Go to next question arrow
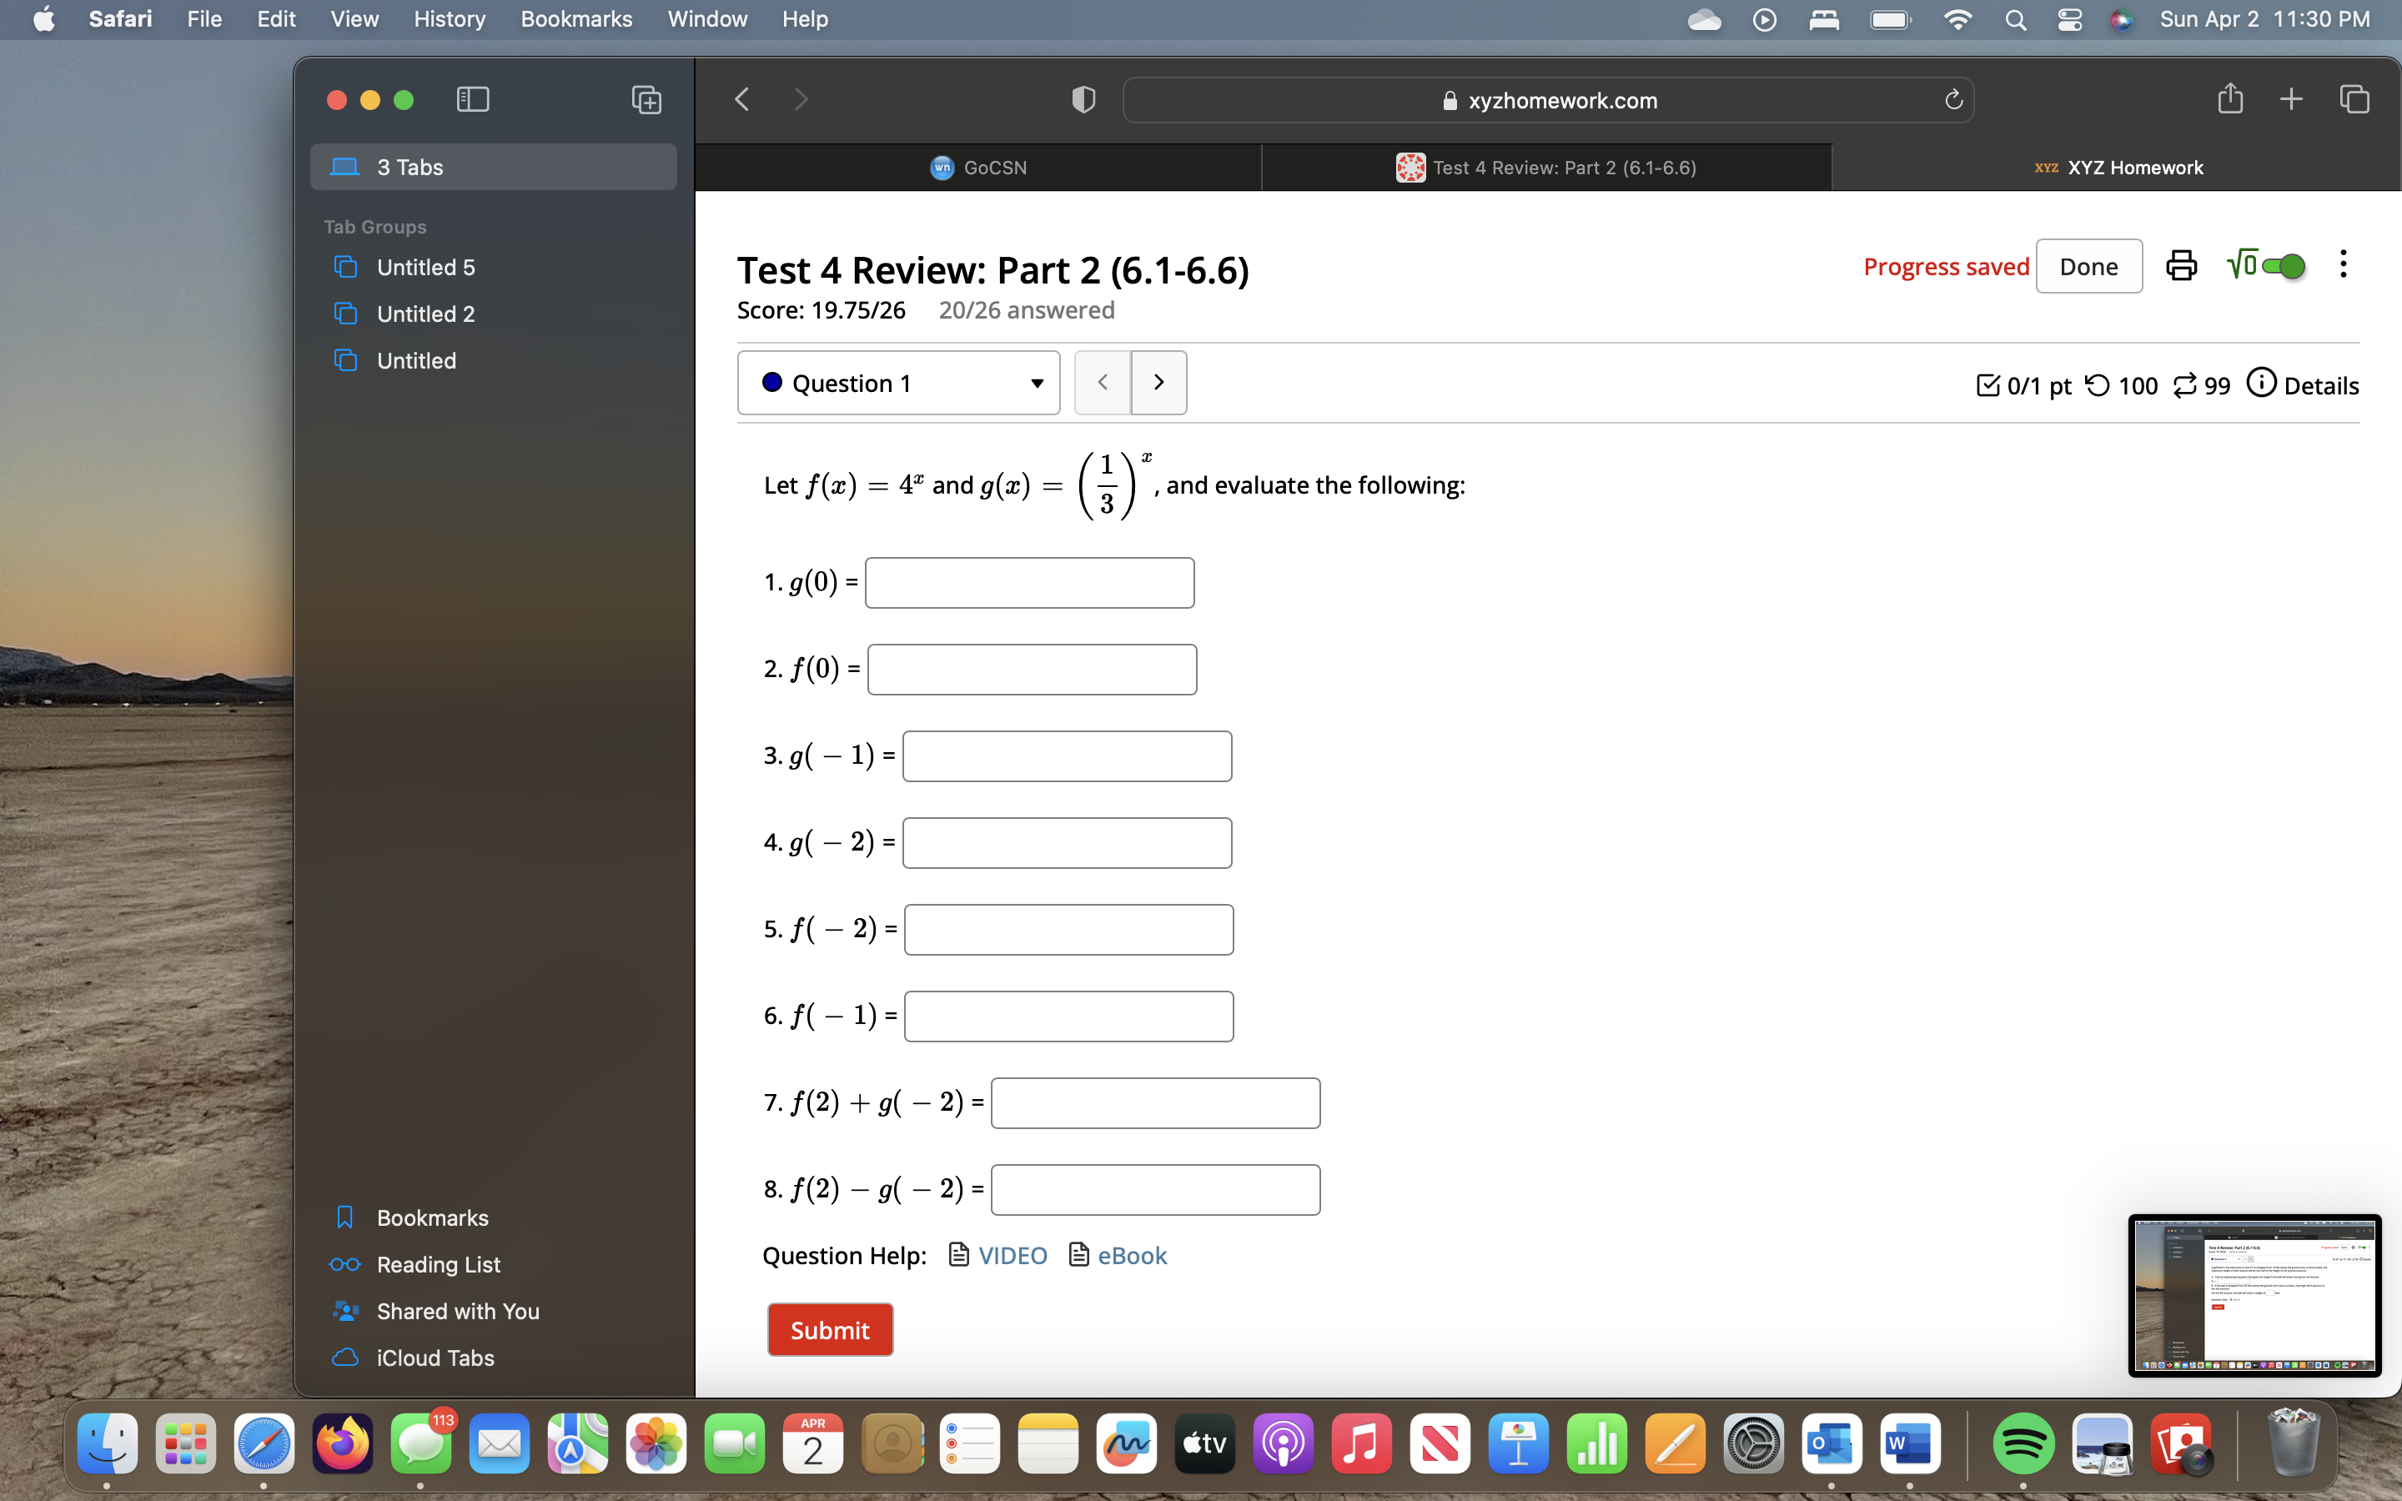Viewport: 2402px width, 1501px height. [1158, 384]
